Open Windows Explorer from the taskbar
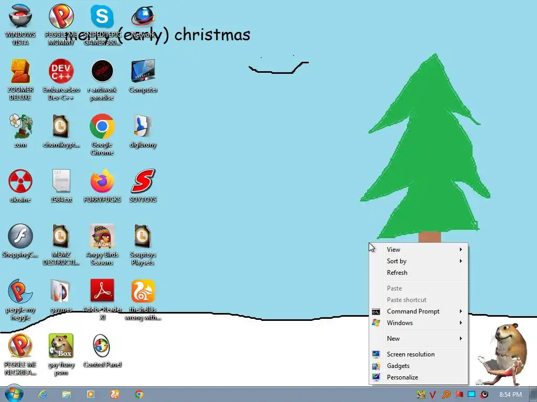Screen dimensions: 537x402 click(x=67, y=394)
